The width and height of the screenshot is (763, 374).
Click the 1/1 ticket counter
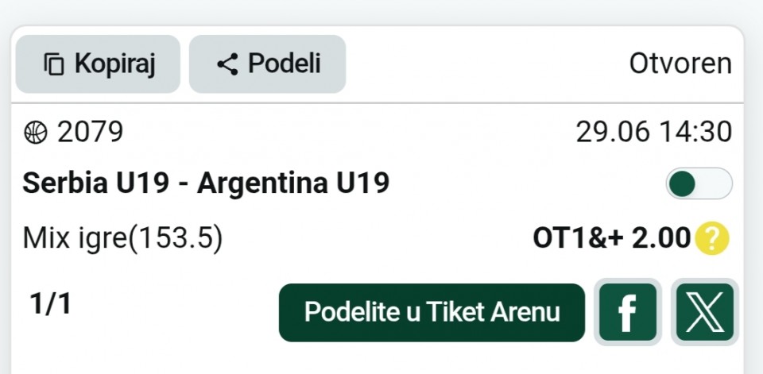click(x=51, y=304)
